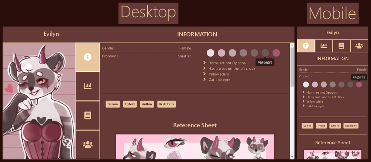Open the Desktop reference sheet image

pyautogui.click(x=195, y=147)
